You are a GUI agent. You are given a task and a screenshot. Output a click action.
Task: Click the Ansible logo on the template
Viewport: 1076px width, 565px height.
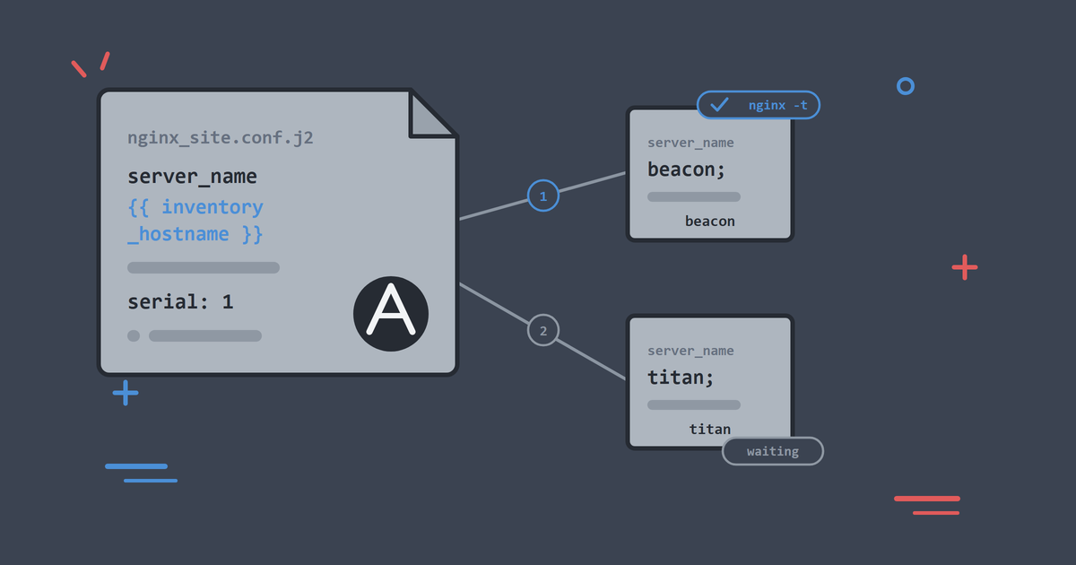pos(391,314)
